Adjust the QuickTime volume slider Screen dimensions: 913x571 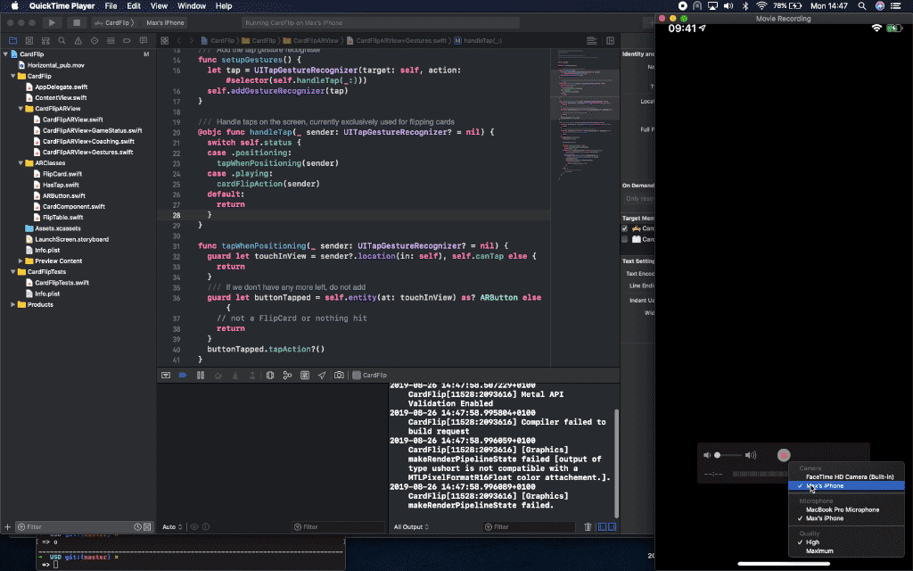[x=729, y=455]
